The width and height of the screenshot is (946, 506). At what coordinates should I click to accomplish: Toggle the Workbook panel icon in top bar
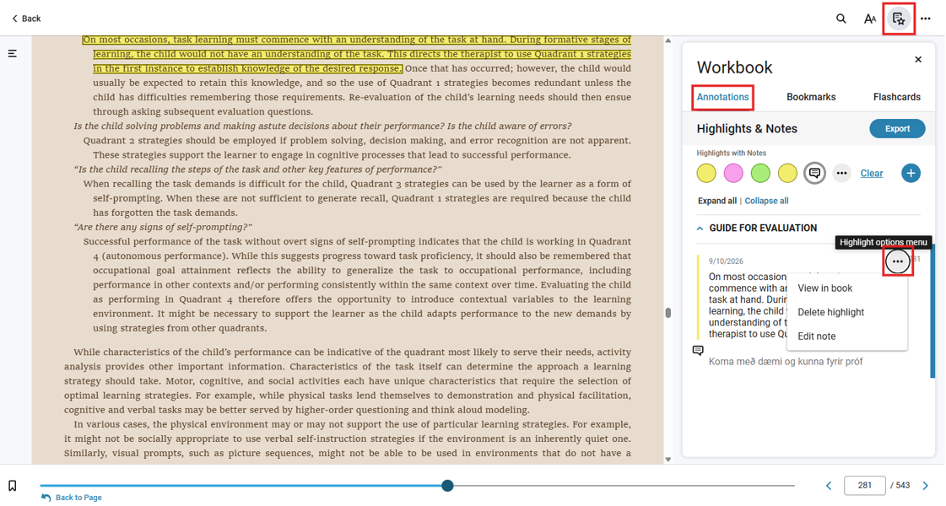tap(899, 19)
